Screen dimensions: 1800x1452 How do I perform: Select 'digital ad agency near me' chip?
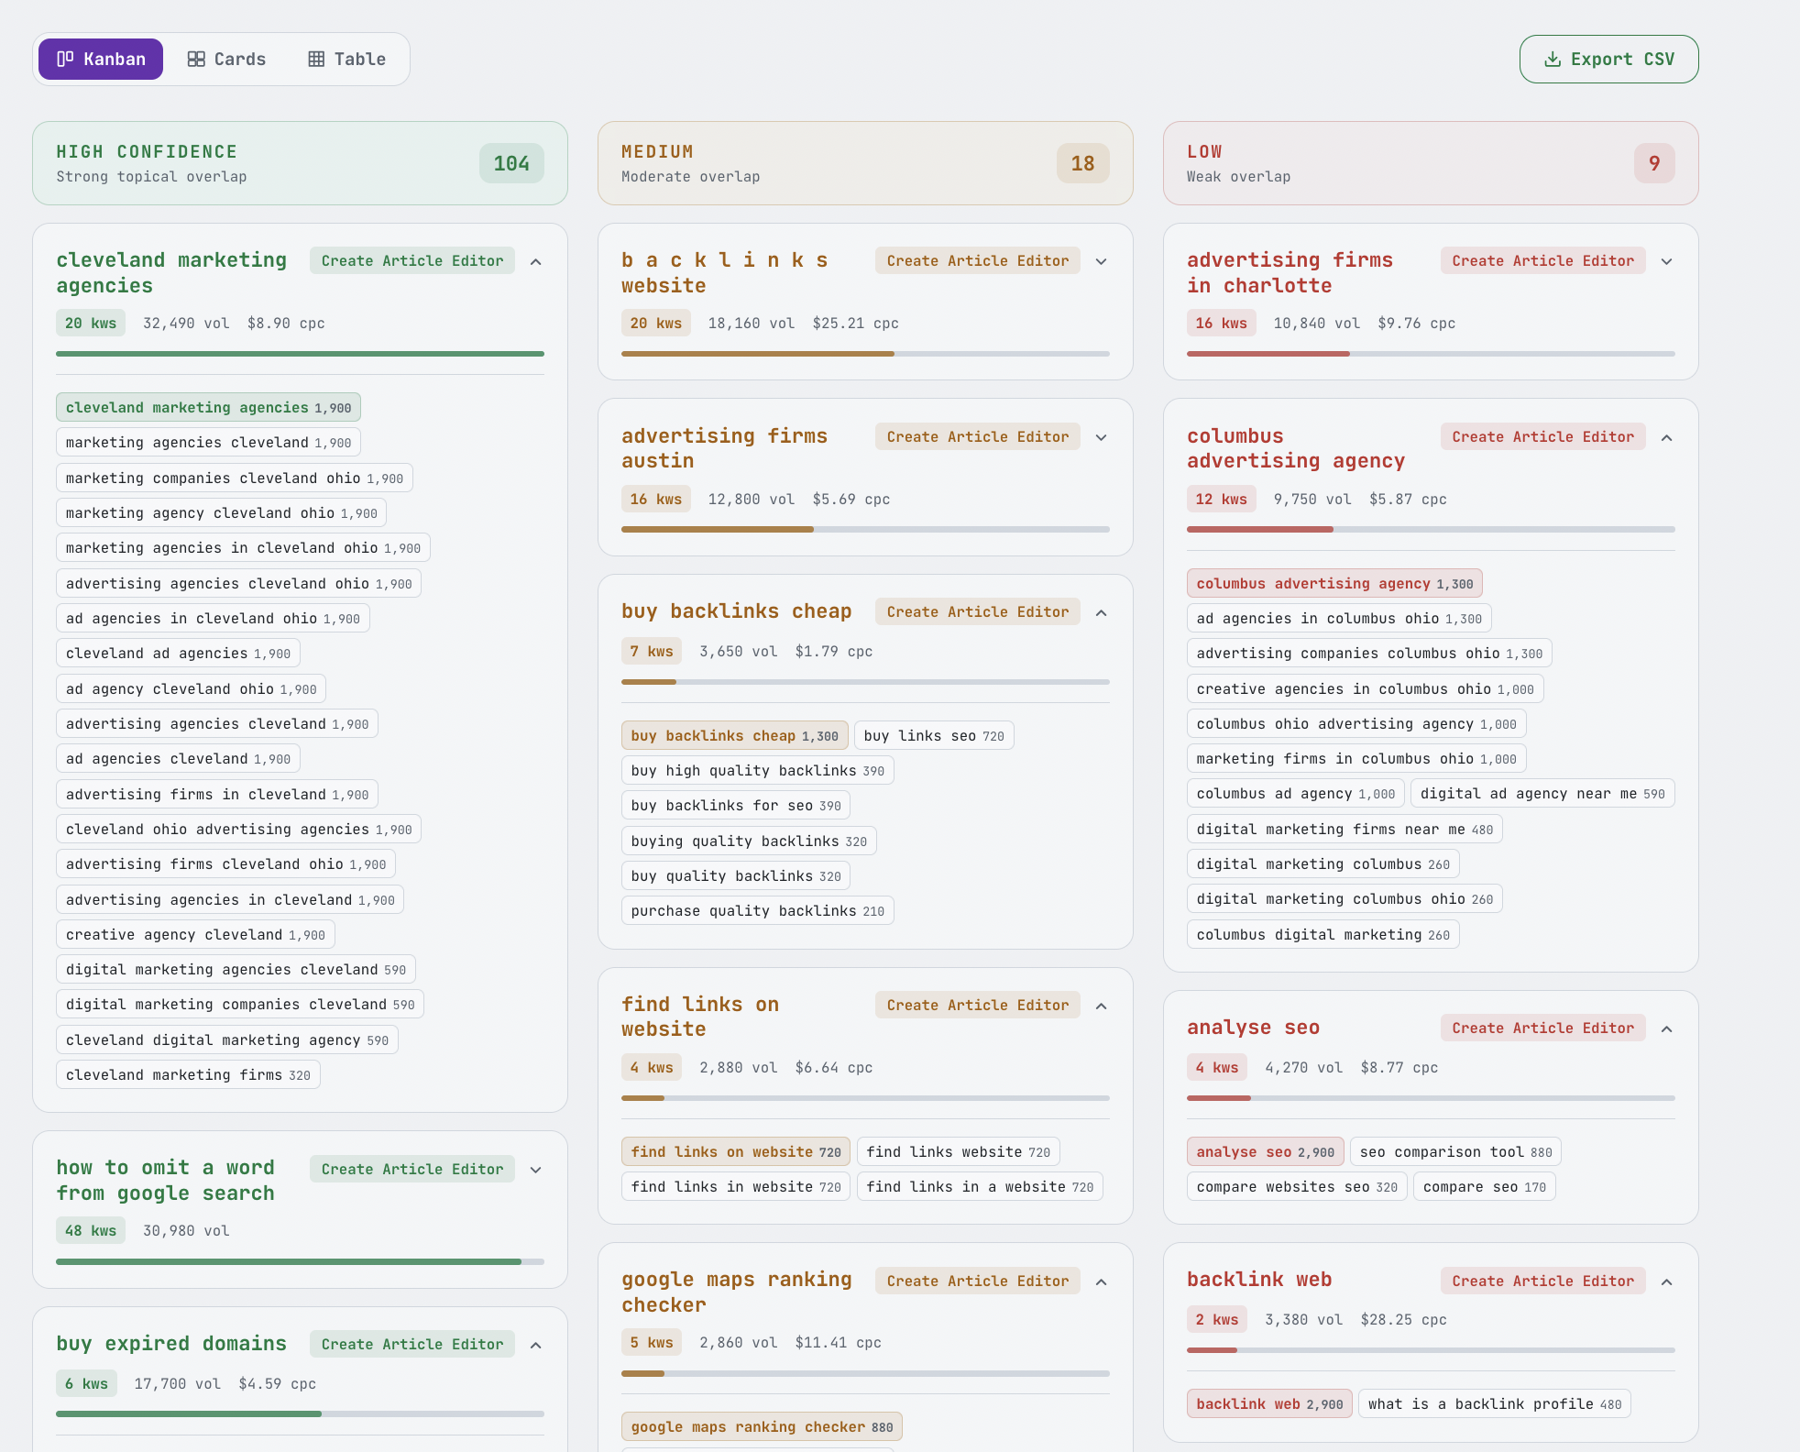click(x=1542, y=793)
